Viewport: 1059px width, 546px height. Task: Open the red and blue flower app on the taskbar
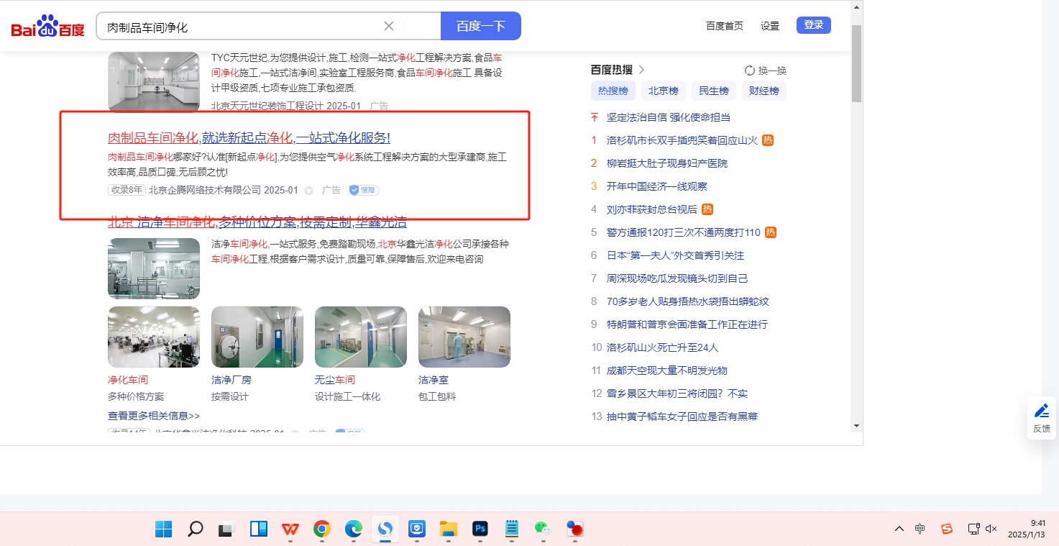[x=574, y=529]
